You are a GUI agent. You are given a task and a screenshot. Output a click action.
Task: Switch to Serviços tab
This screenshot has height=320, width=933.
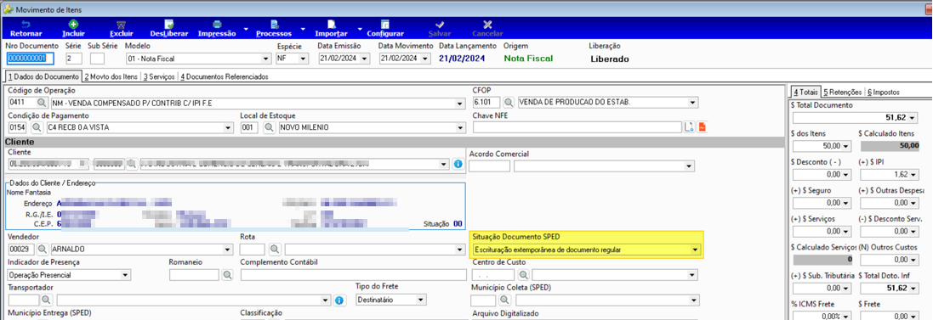(x=159, y=76)
